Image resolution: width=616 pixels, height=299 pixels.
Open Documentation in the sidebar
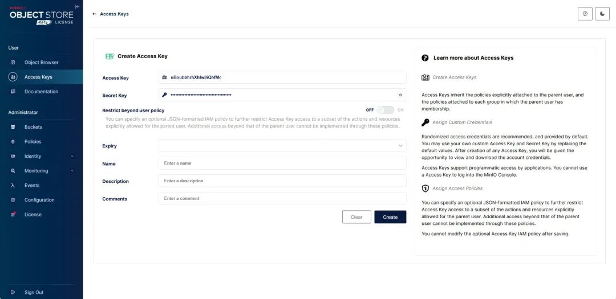[41, 92]
